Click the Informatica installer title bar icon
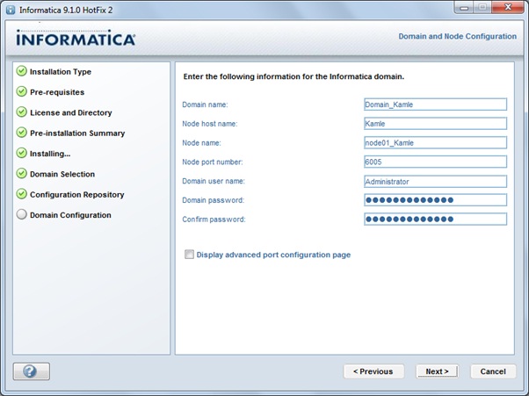 tap(11, 10)
